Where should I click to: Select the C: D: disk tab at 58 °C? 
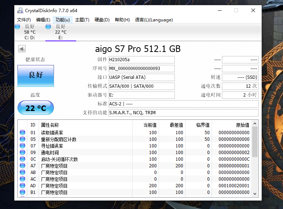point(30,32)
